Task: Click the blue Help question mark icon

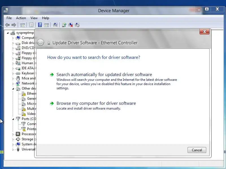Action: (40, 25)
